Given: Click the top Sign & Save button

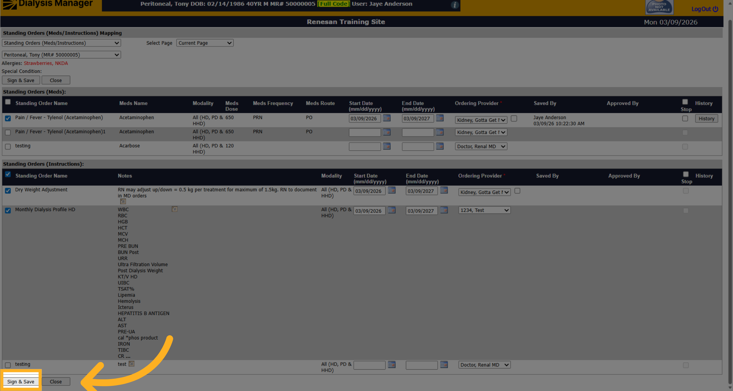Looking at the screenshot, I should (21, 80).
